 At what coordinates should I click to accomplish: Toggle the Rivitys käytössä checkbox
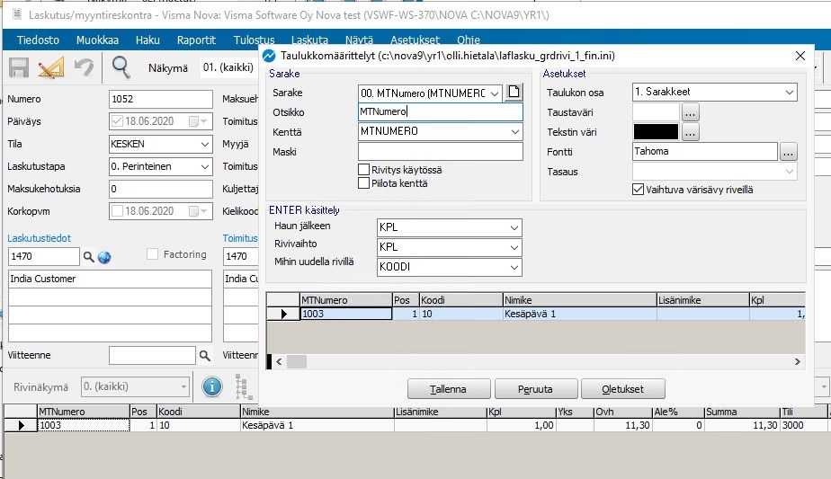[363, 170]
